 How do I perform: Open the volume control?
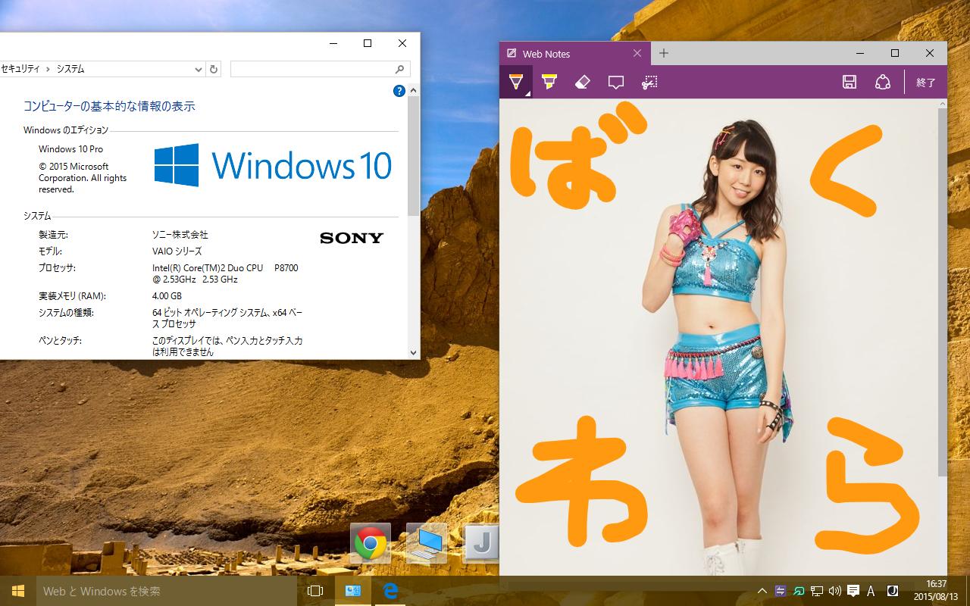point(835,591)
